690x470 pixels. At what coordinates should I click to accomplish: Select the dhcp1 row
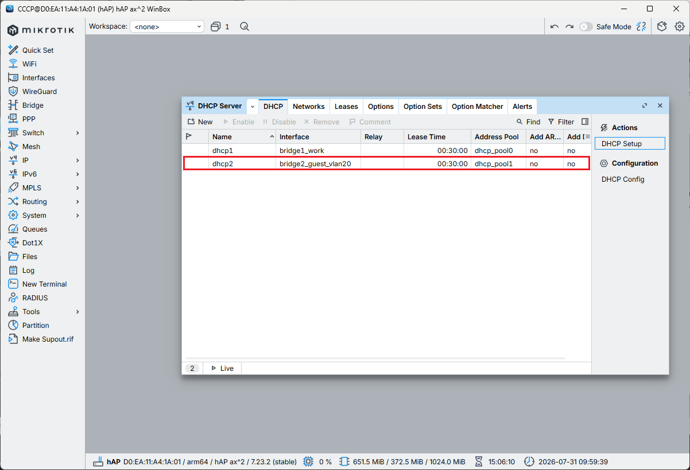(x=386, y=150)
